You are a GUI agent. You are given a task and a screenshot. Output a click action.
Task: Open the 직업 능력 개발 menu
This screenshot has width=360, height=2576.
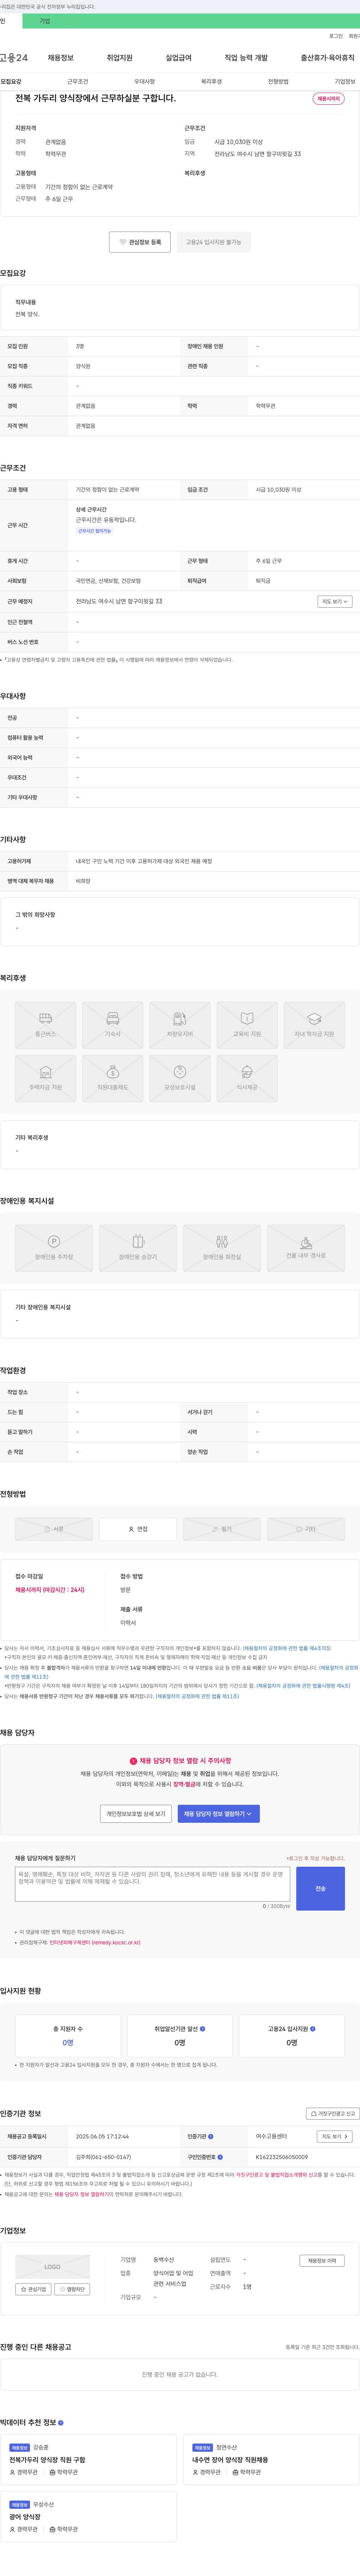(246, 58)
